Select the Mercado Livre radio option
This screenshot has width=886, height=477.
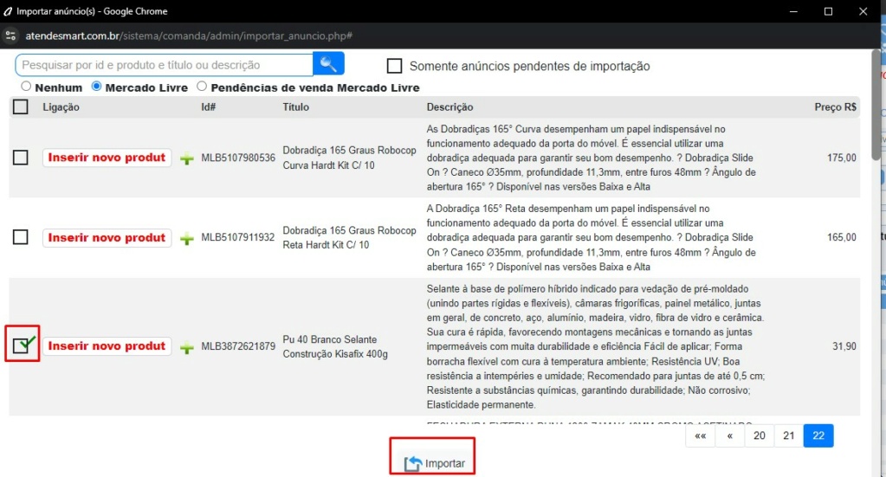(97, 87)
